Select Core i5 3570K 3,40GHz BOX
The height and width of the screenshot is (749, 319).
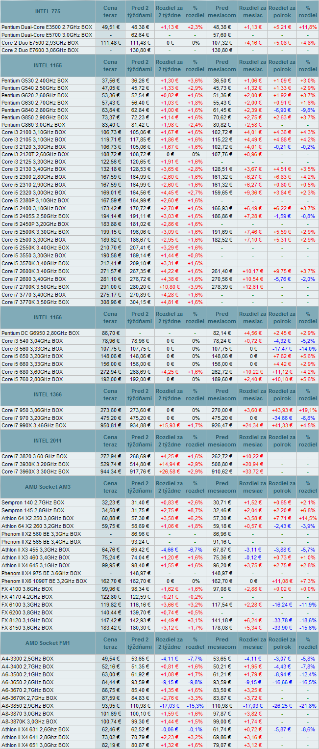pyautogui.click(x=35, y=263)
